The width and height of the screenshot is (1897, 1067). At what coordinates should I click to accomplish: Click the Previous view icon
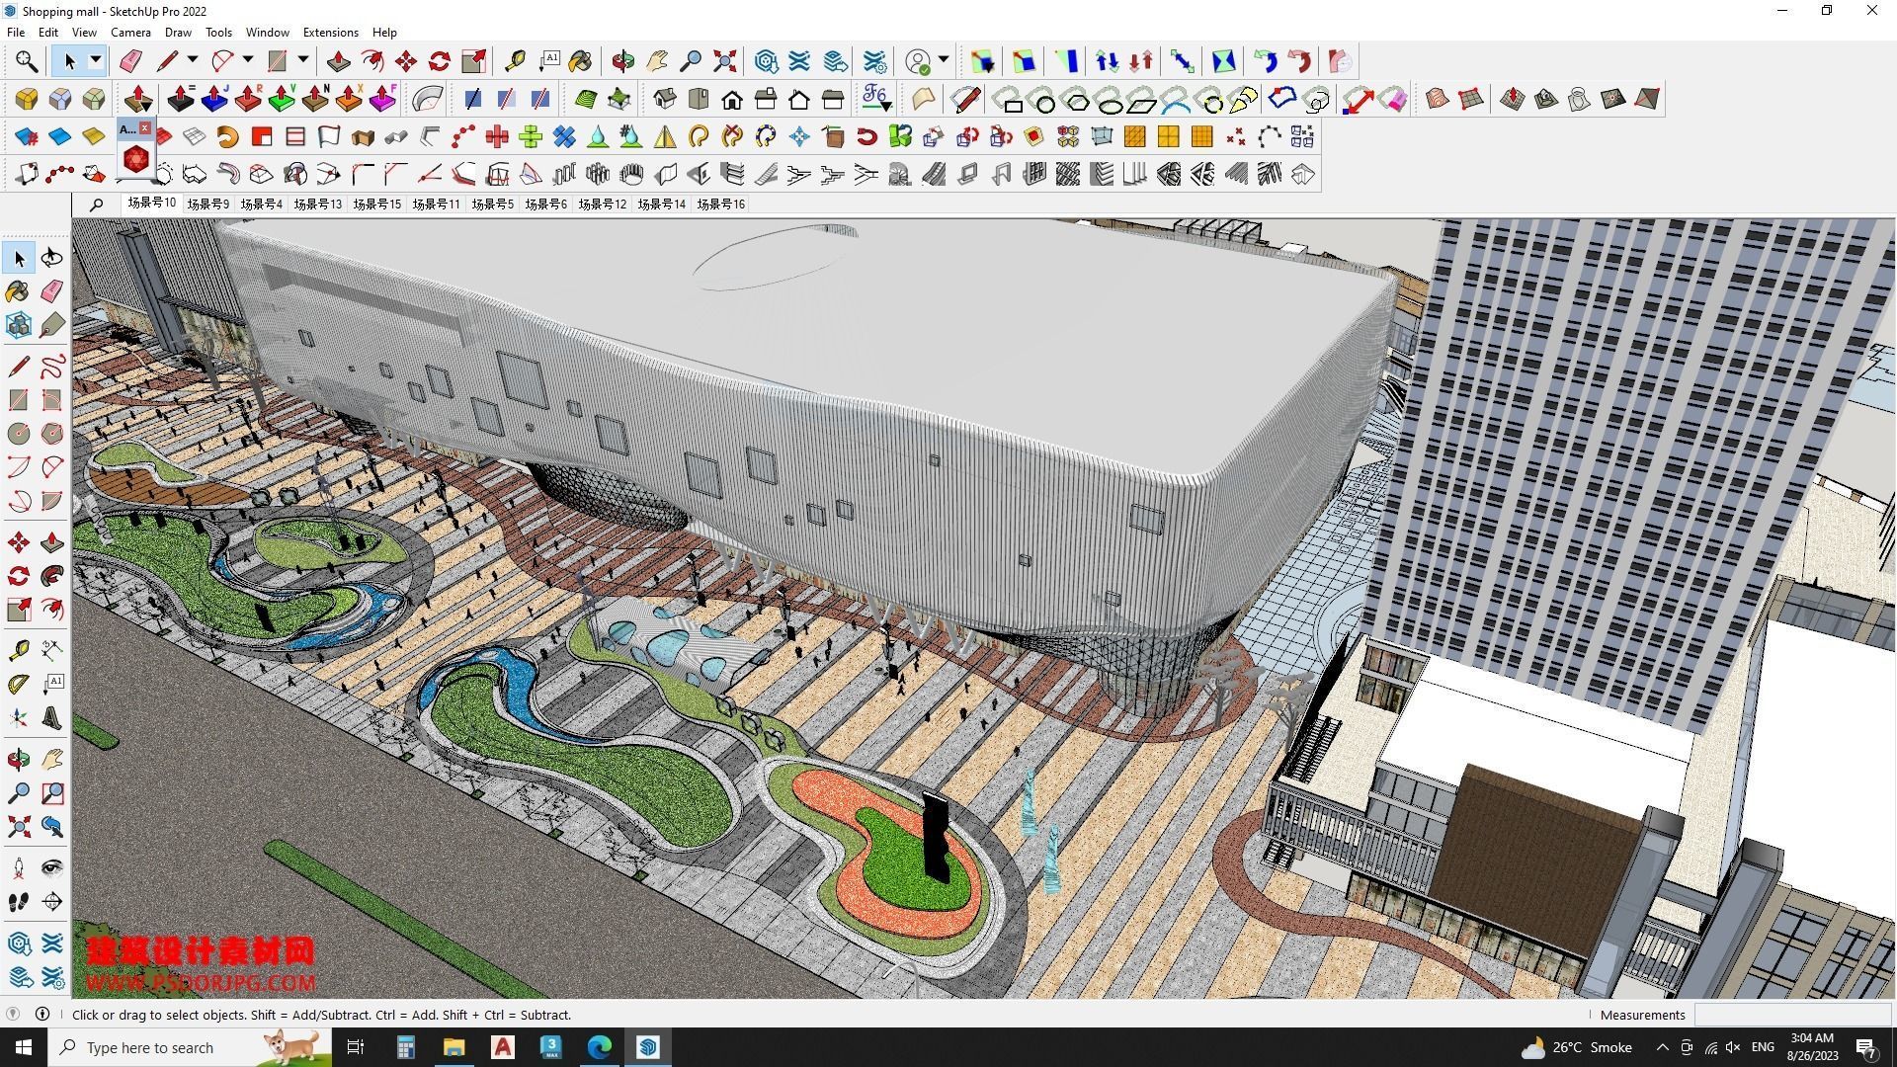click(52, 826)
